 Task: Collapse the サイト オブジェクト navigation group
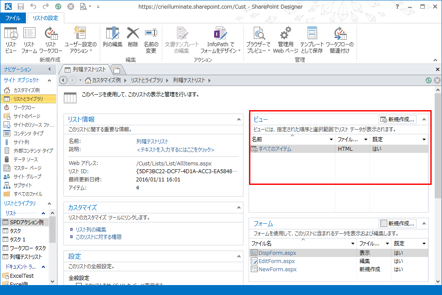(49, 80)
